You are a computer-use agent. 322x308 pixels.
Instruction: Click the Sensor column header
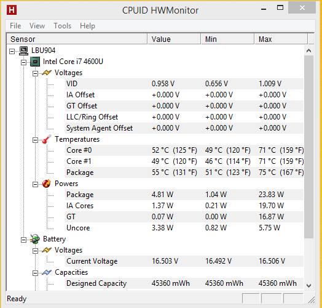pyautogui.click(x=77, y=39)
